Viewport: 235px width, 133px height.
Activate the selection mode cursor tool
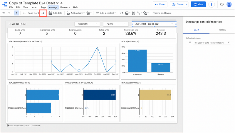point(17,13)
